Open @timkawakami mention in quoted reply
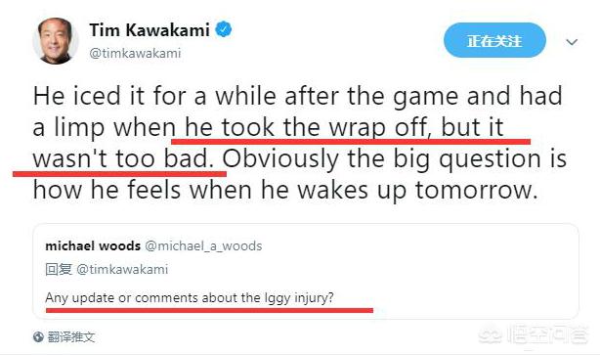Image resolution: width=600 pixels, height=355 pixels. (x=122, y=270)
